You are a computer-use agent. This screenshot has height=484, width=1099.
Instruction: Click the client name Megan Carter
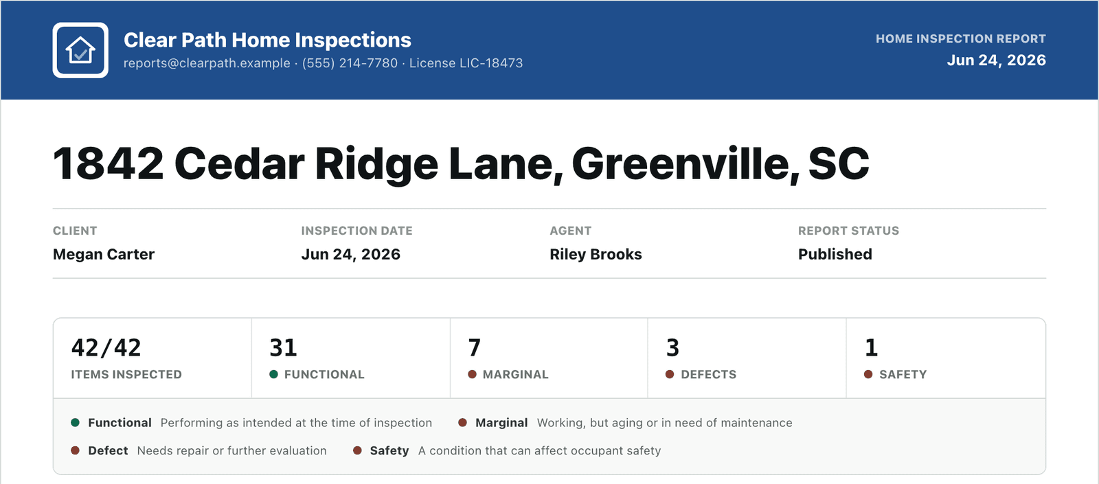tap(104, 254)
